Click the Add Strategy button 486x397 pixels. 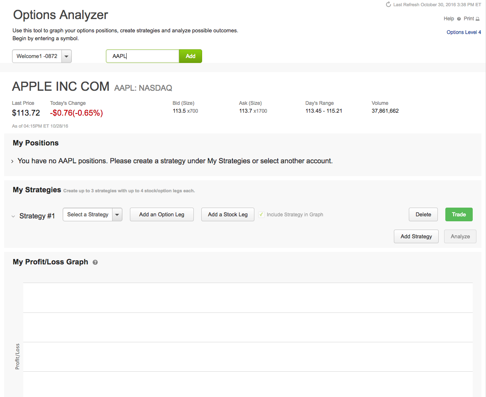(416, 236)
